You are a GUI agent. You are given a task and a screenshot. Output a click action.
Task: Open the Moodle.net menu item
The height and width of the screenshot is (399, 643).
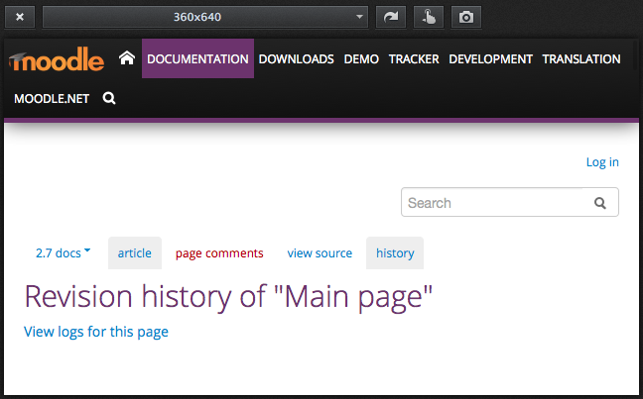pos(52,99)
